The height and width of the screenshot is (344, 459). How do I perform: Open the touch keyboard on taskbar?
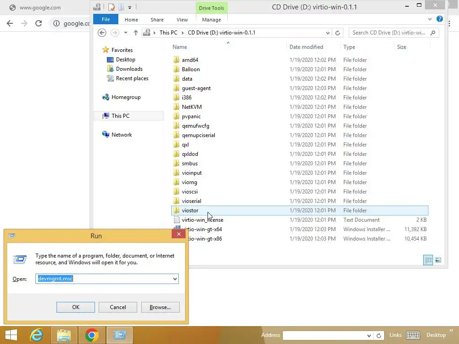point(413,335)
